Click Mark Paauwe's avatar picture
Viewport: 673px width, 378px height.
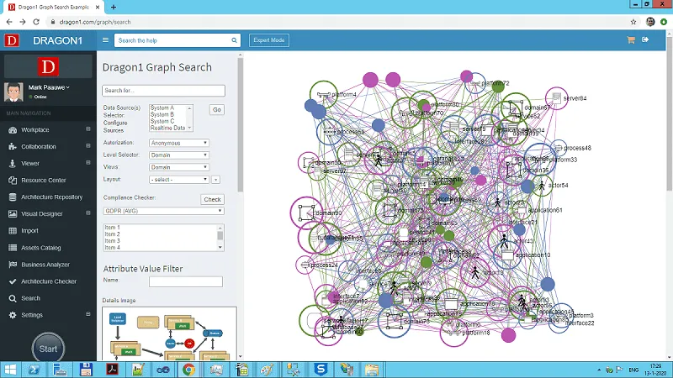(13, 92)
